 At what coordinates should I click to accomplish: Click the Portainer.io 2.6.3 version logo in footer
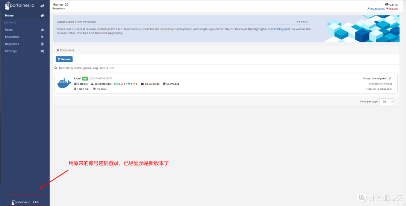(x=25, y=202)
